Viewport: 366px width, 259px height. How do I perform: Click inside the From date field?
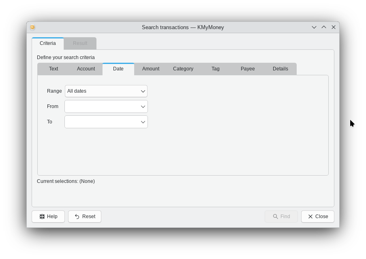pos(101,107)
